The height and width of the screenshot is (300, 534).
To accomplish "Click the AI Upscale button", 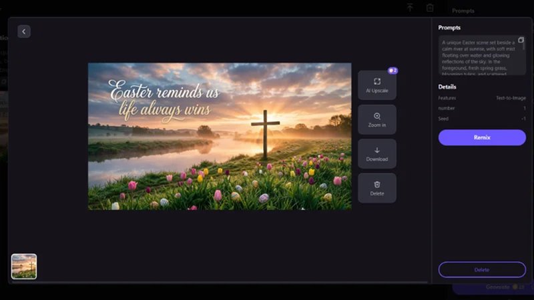I will point(377,85).
